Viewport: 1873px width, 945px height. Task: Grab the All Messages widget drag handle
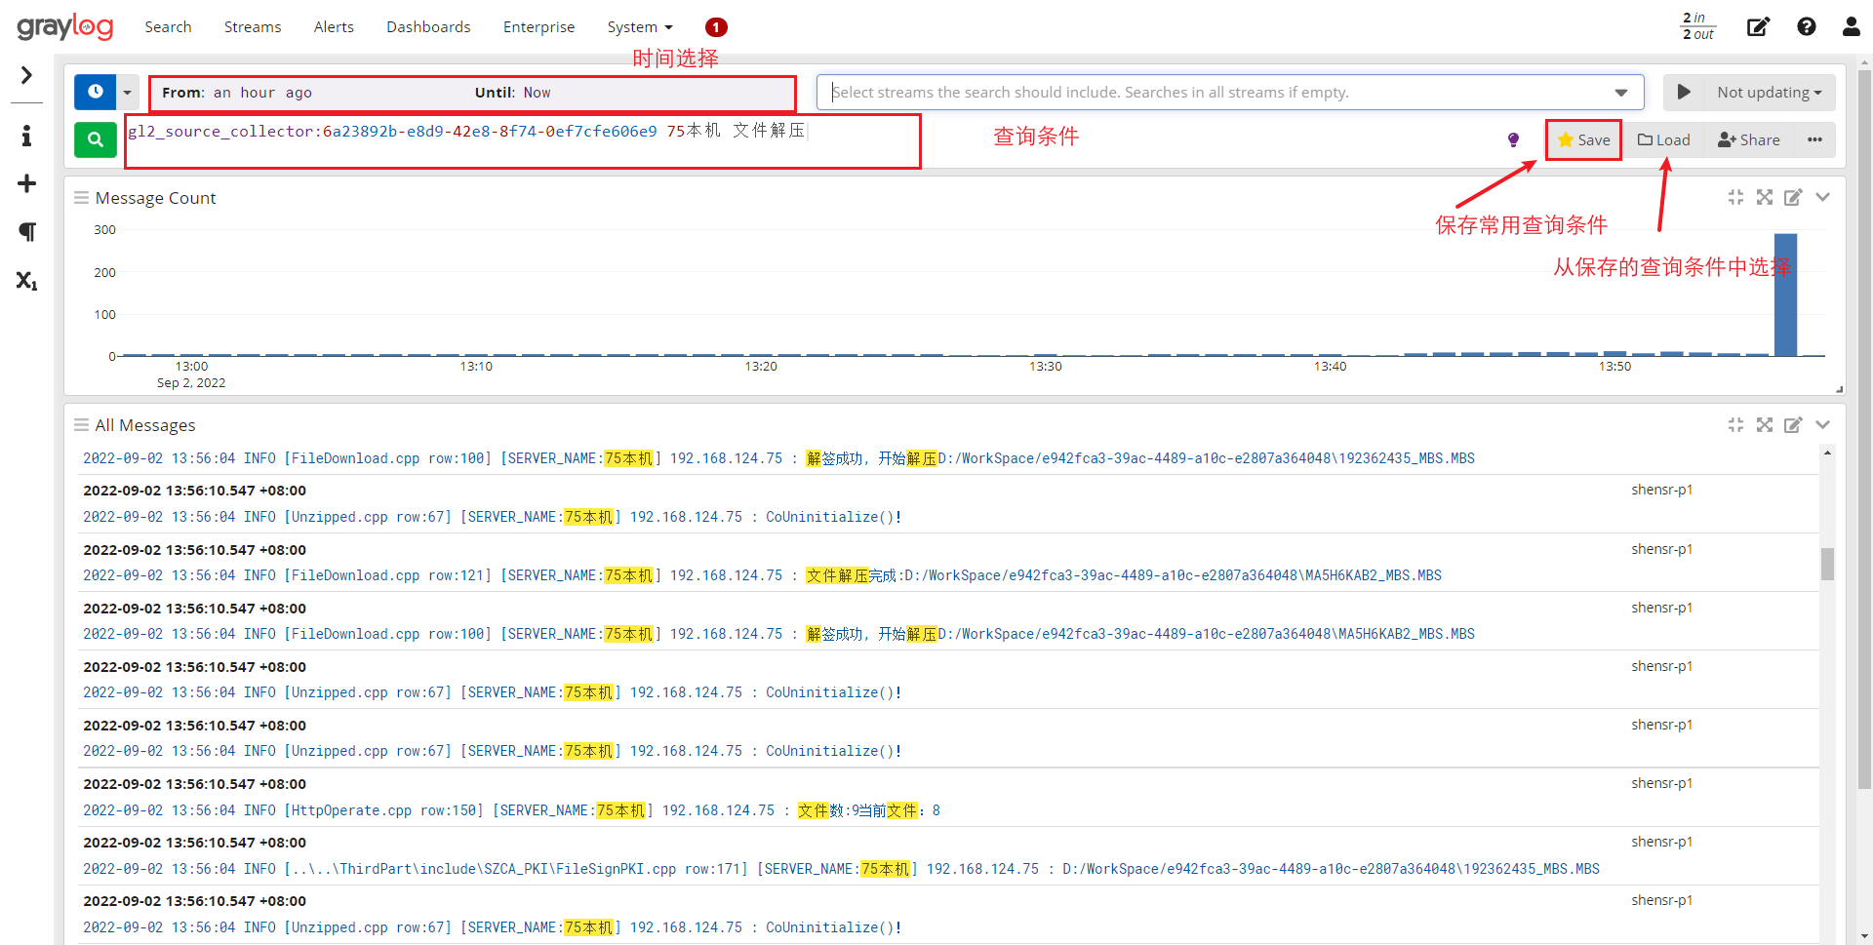coord(81,424)
